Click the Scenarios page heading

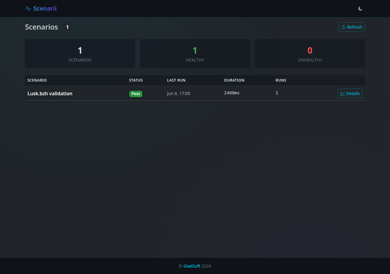[41, 27]
